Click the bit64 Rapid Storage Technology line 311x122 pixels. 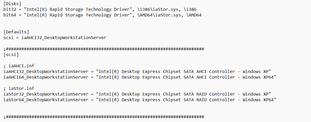(x=103, y=15)
